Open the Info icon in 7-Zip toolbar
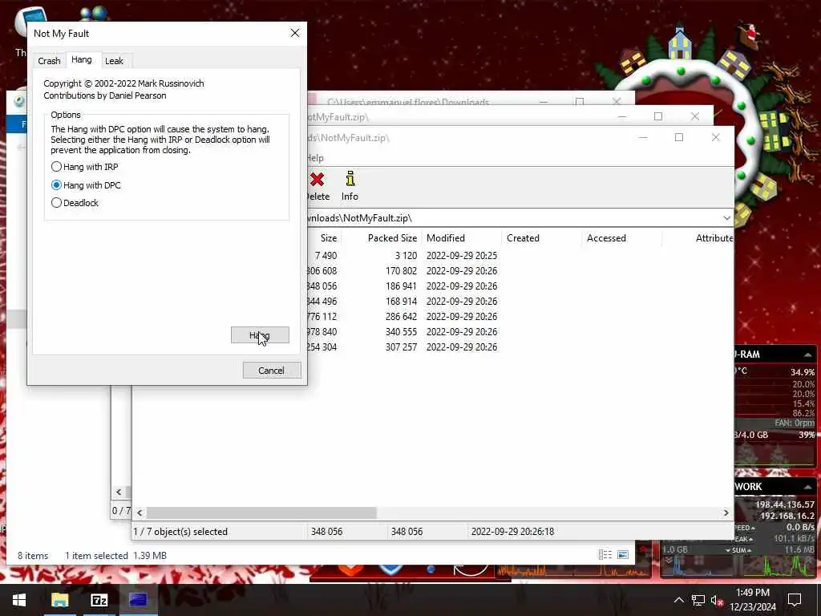The height and width of the screenshot is (616, 821). click(x=350, y=179)
